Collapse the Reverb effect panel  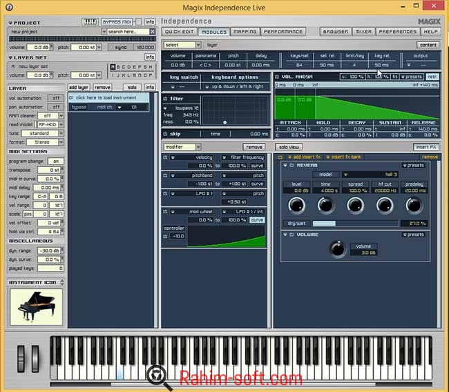click(x=285, y=165)
